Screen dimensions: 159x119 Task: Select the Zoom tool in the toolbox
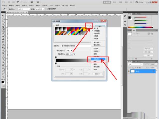tap(3, 77)
